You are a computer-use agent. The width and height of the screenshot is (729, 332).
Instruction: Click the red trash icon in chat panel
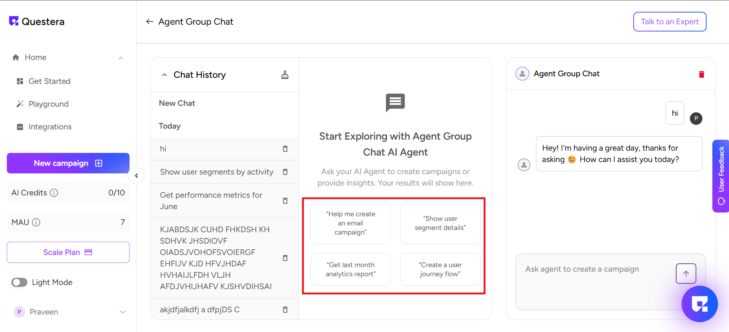[x=701, y=74]
